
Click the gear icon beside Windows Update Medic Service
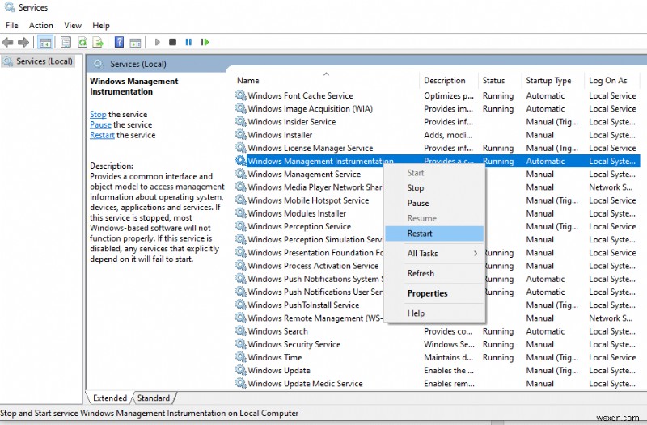241,383
